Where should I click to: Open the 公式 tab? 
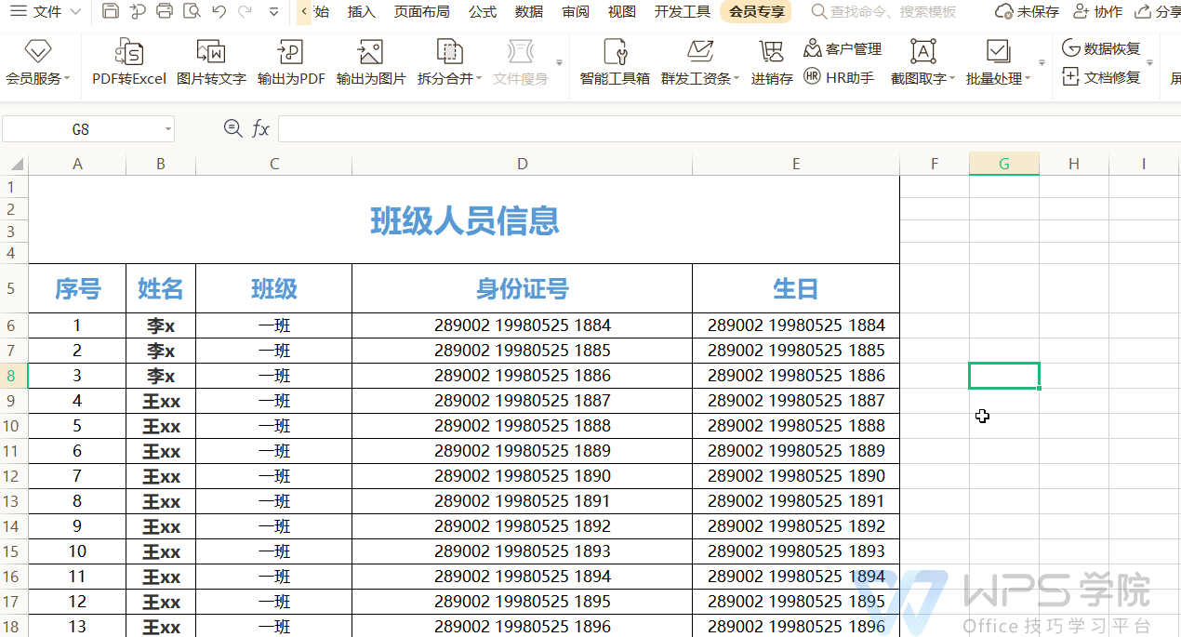483,11
